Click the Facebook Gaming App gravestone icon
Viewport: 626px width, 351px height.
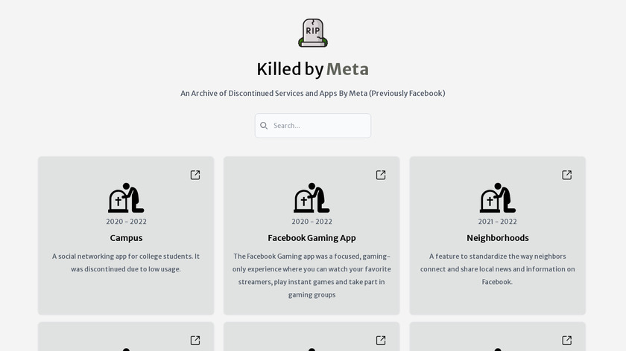pos(312,198)
